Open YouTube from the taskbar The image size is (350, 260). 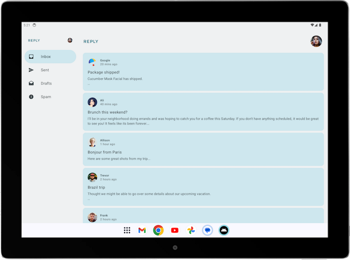pos(175,230)
